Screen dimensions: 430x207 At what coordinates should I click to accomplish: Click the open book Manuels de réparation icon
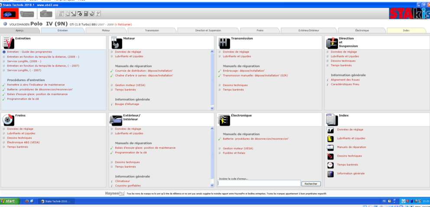pyautogui.click(x=330, y=147)
